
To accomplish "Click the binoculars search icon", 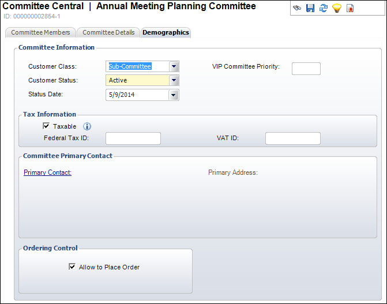I will pyautogui.click(x=297, y=8).
